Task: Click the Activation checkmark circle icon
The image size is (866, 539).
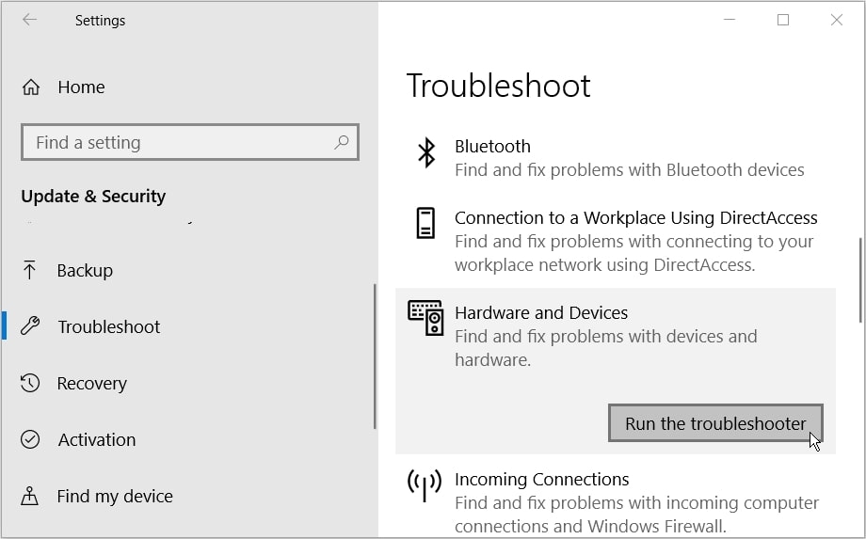Action: click(x=30, y=439)
